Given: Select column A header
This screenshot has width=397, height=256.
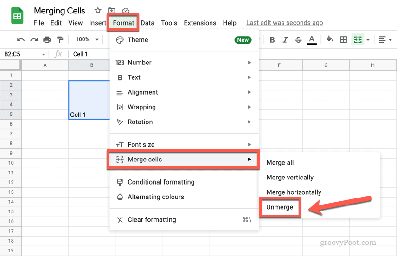Looking at the screenshot, I should click(x=45, y=65).
